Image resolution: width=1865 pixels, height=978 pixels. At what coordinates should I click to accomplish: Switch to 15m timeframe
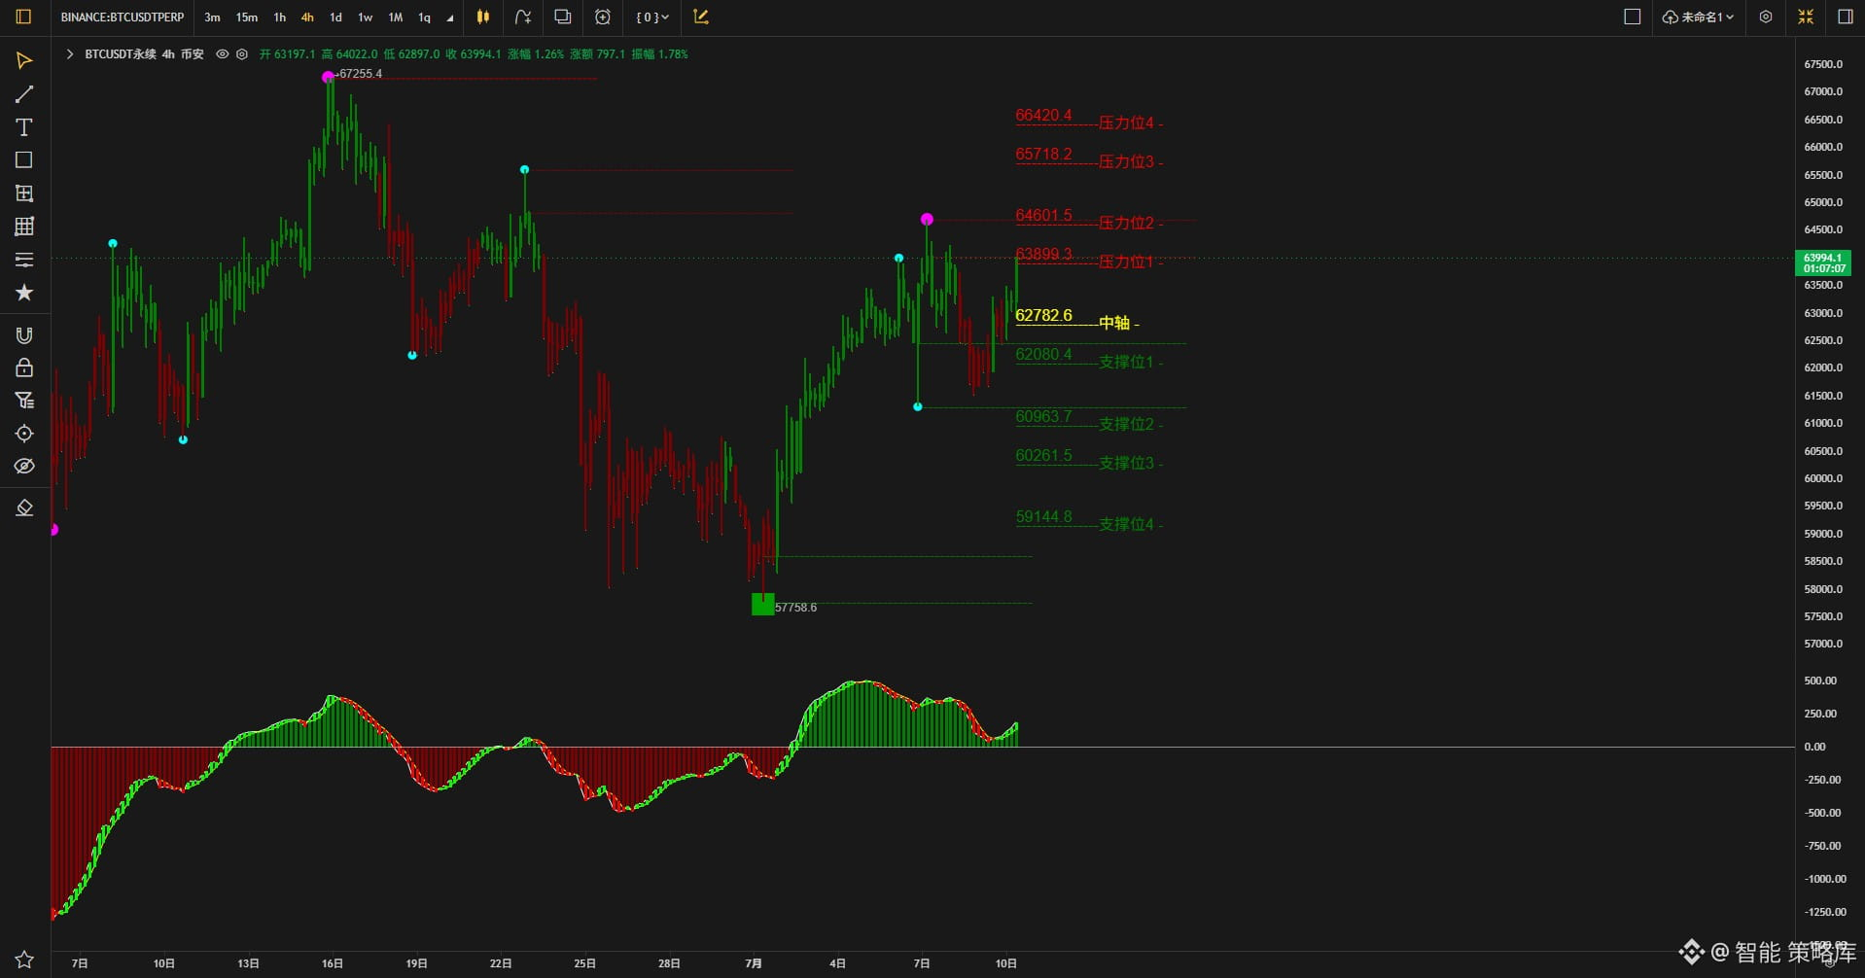[x=247, y=17]
